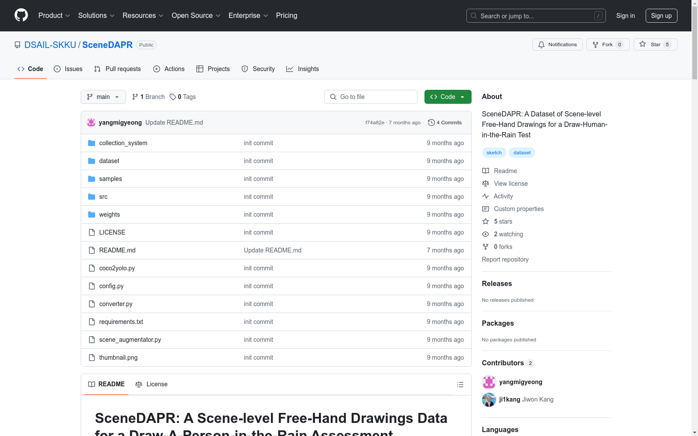Click the scale icon beside View license
Viewport: 698px width, 436px height.
point(486,184)
